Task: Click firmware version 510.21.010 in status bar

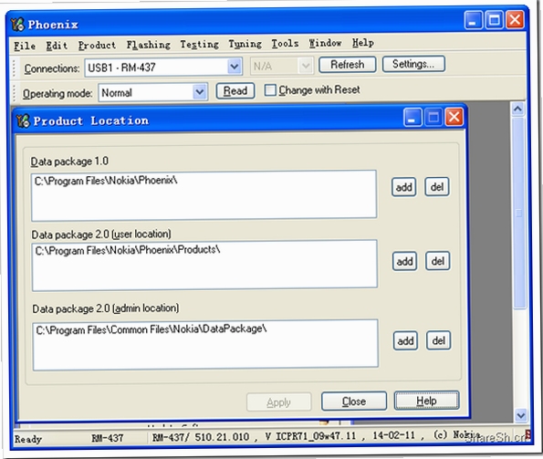Action: tap(222, 437)
